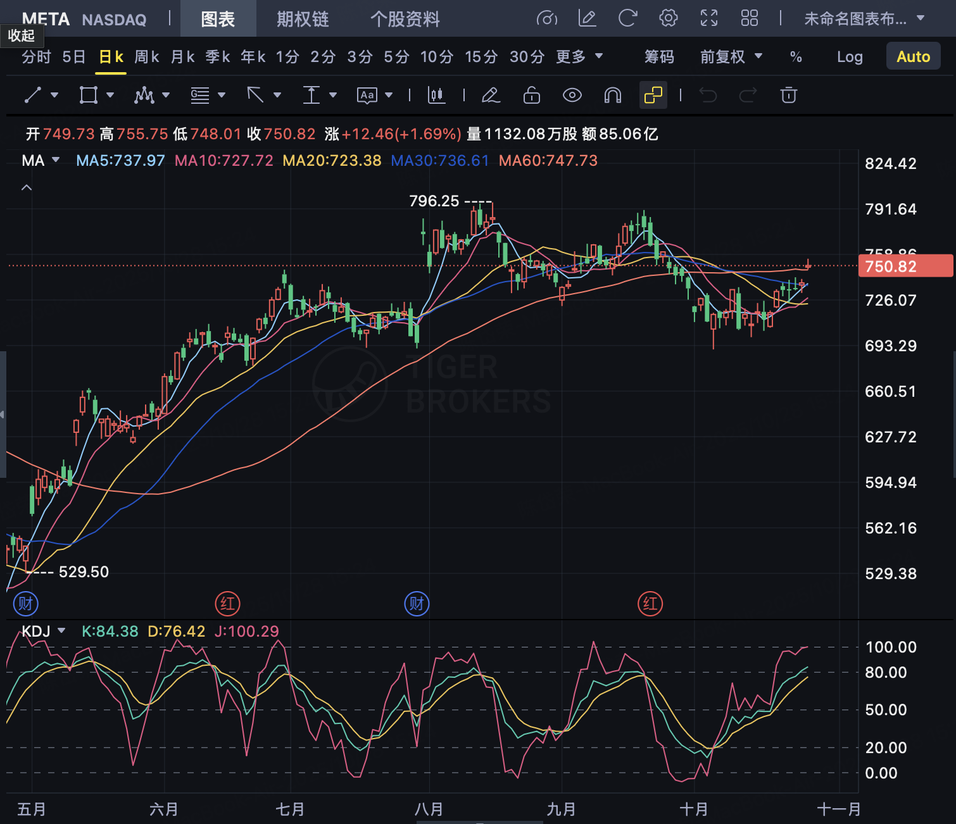956x824 pixels.
Task: Click the 750.82 current price label
Action: pos(906,266)
